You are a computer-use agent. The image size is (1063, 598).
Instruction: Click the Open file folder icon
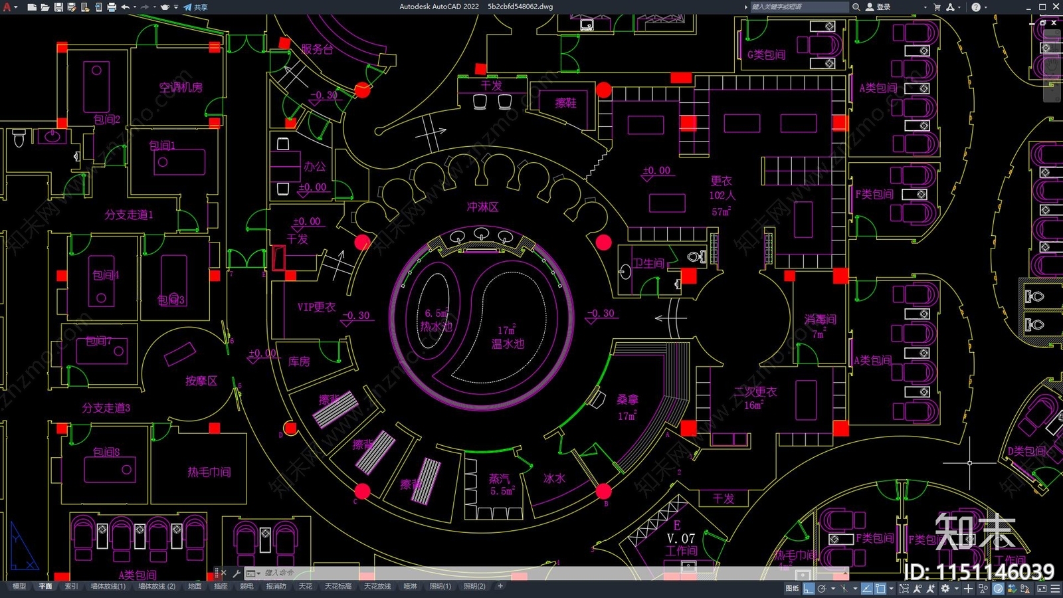(x=45, y=7)
